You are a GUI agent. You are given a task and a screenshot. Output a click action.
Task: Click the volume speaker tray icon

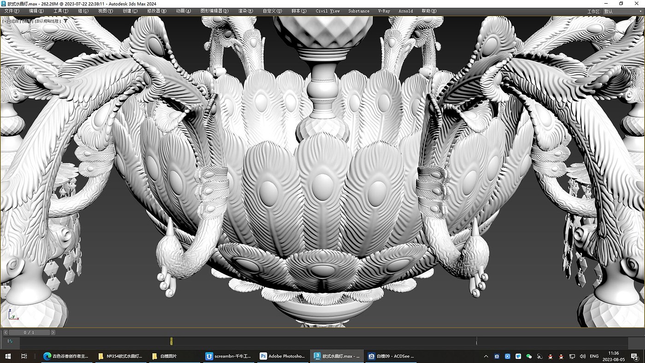pyautogui.click(x=583, y=356)
